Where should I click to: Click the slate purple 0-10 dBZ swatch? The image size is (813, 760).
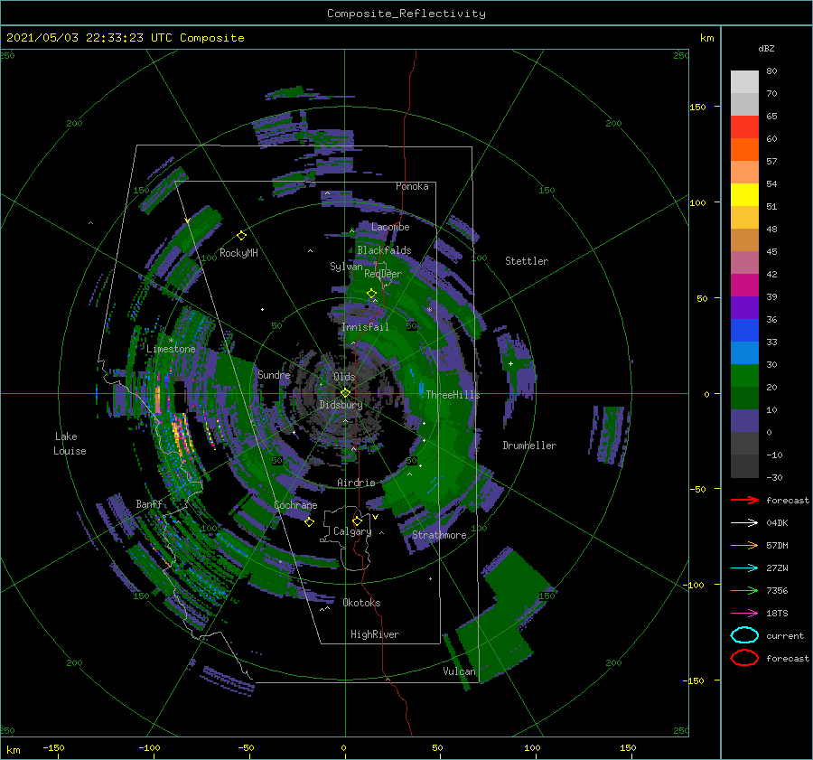point(744,421)
